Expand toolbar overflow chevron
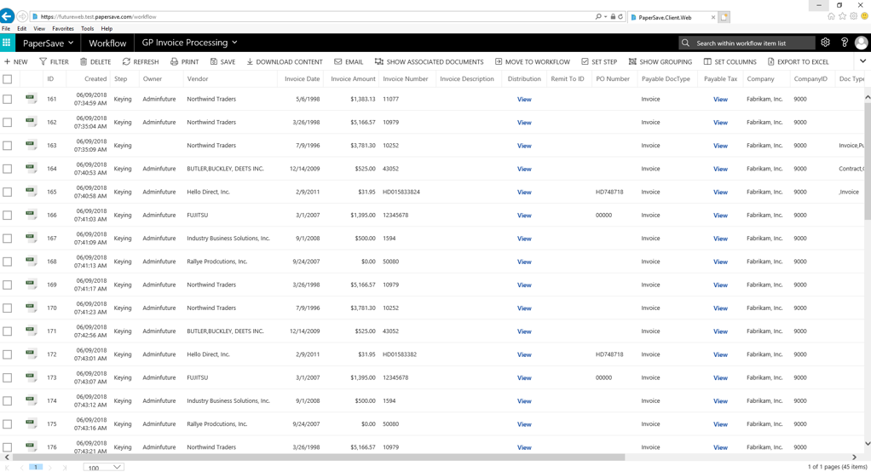871x472 pixels. 862,61
